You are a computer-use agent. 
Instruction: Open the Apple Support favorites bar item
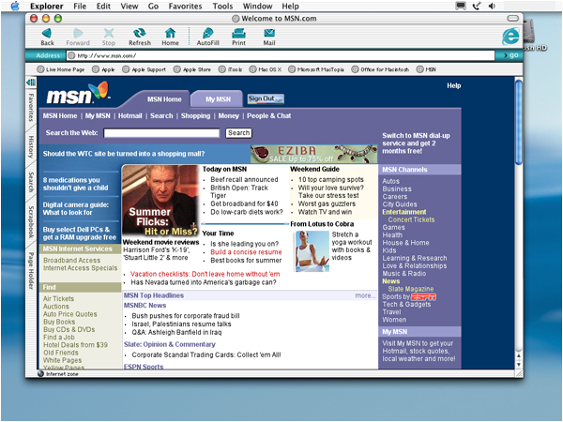coord(144,69)
